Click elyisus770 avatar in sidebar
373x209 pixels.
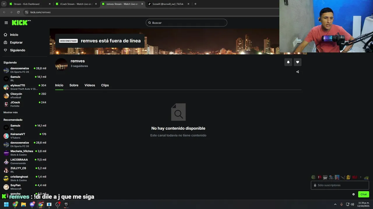point(6,87)
